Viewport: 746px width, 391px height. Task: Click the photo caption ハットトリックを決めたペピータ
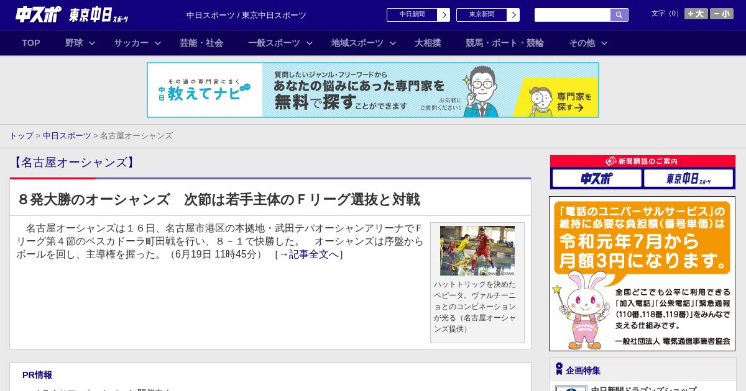[x=475, y=307]
